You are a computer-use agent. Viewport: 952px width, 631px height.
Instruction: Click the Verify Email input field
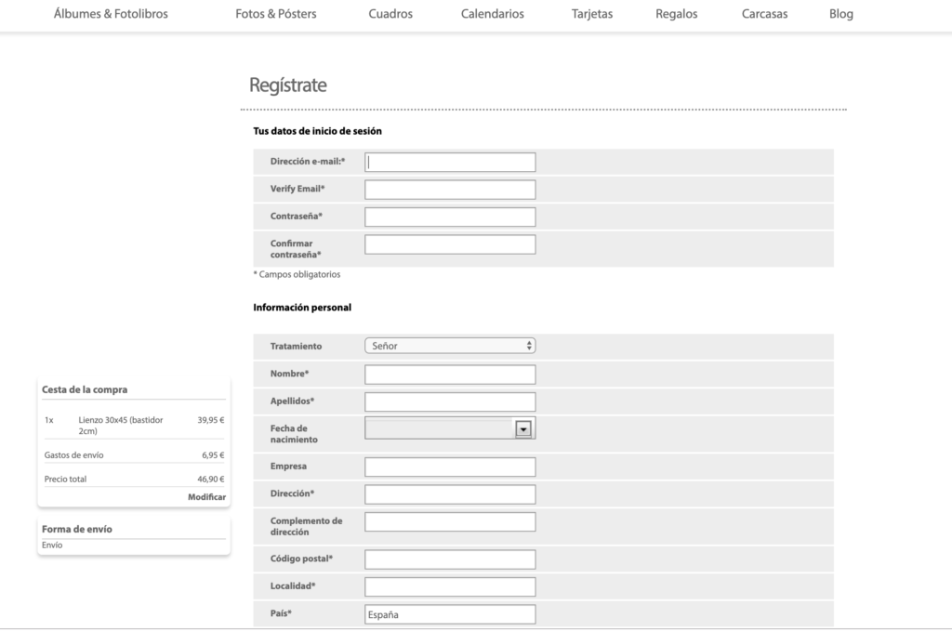450,190
